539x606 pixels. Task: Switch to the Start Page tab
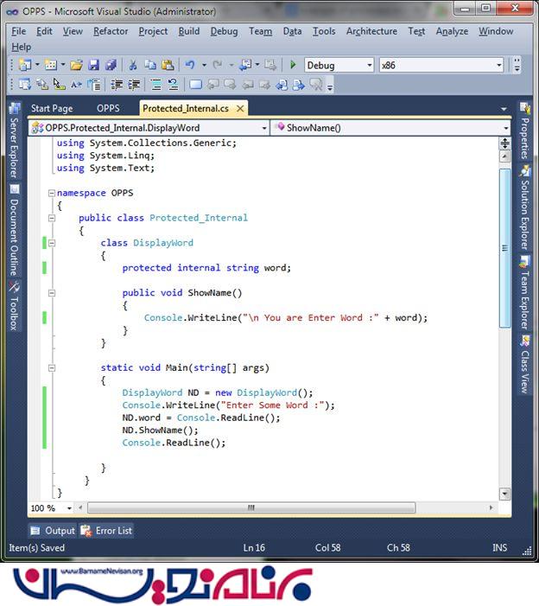(52, 109)
